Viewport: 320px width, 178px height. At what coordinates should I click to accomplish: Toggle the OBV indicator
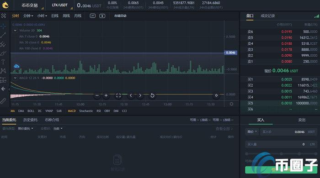click(x=107, y=111)
